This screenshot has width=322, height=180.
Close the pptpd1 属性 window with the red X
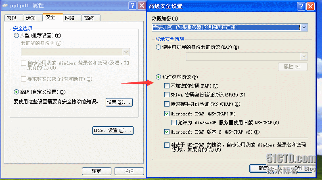pyautogui.click(x=142, y=6)
